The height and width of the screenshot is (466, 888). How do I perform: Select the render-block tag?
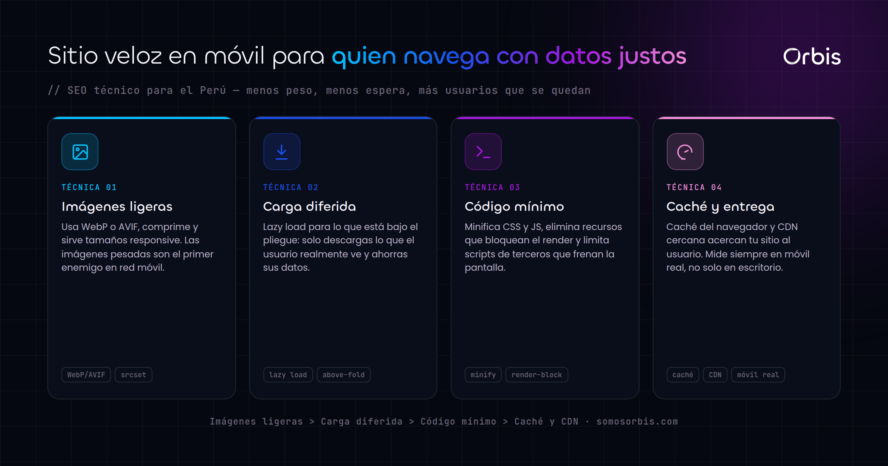537,375
